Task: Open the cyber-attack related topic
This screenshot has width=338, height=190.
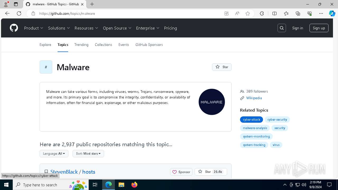Action: [x=251, y=120]
